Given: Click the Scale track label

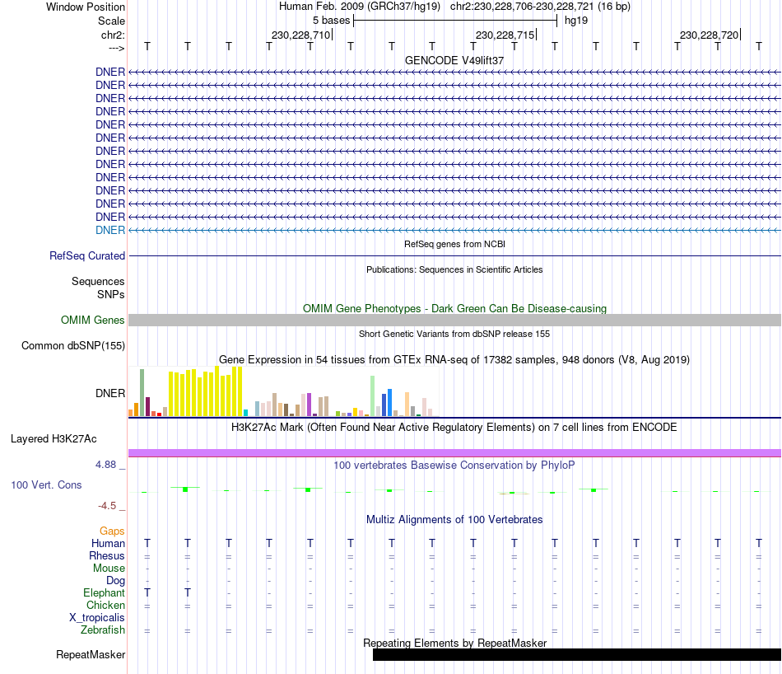Looking at the screenshot, I should (x=111, y=21).
